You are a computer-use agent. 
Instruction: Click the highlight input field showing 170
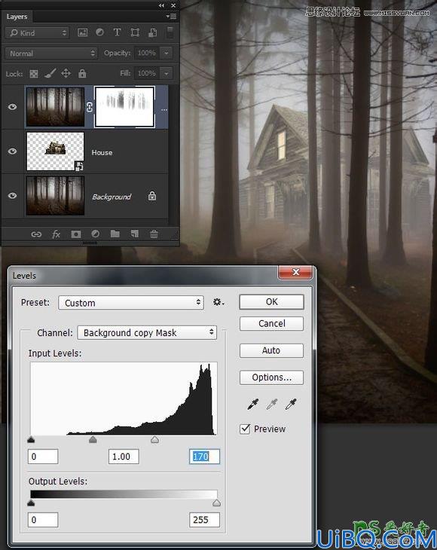tap(204, 457)
